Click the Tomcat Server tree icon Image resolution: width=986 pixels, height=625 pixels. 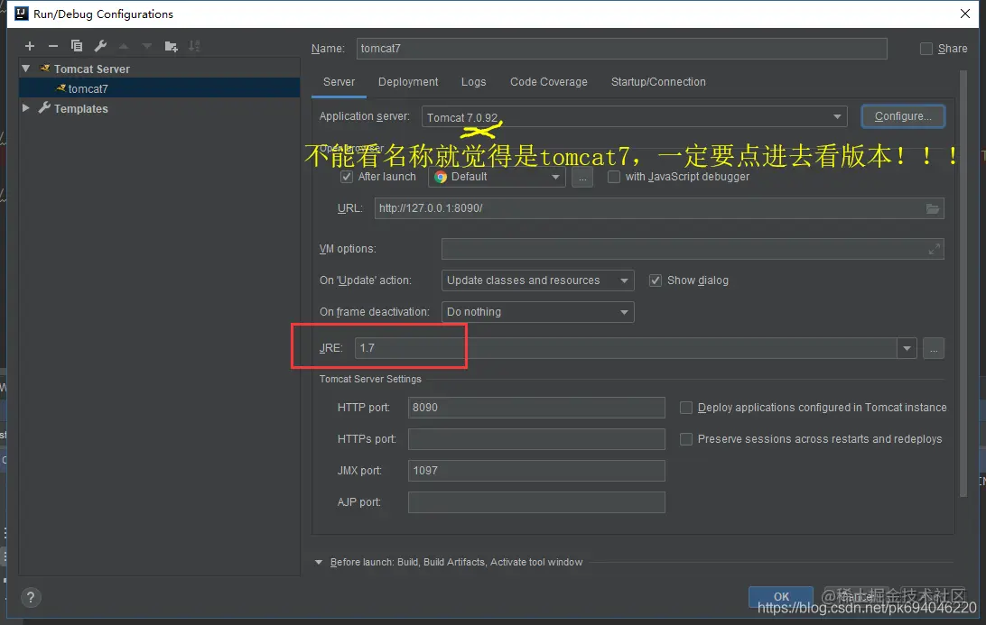click(x=44, y=69)
